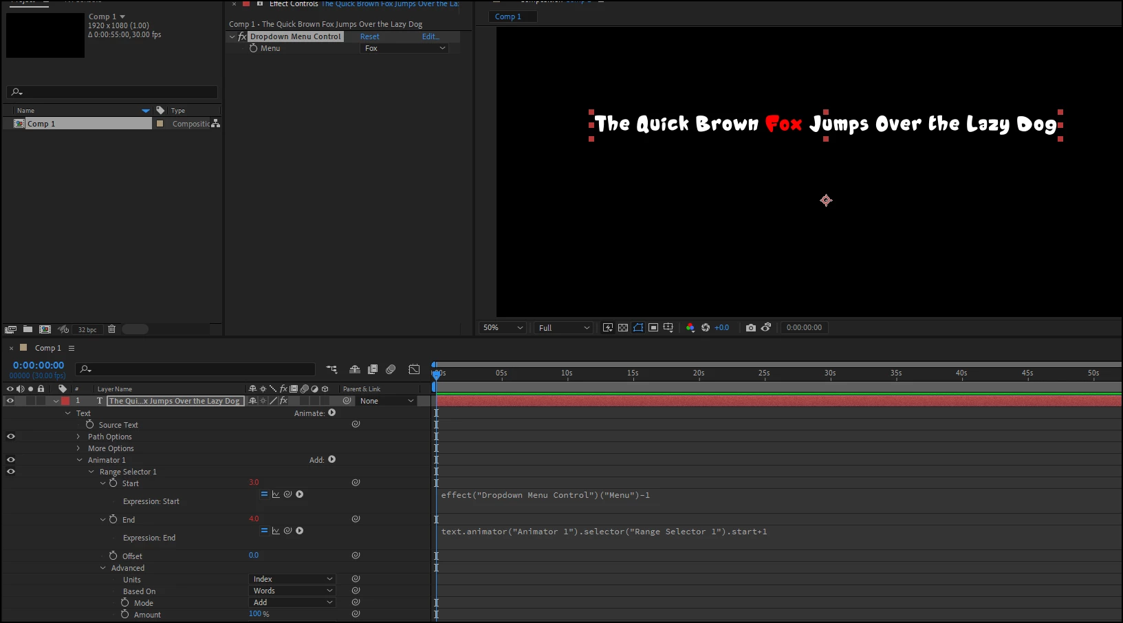Collapse the Dropdown Menu Control effect
1123x623 pixels.
tap(232, 36)
